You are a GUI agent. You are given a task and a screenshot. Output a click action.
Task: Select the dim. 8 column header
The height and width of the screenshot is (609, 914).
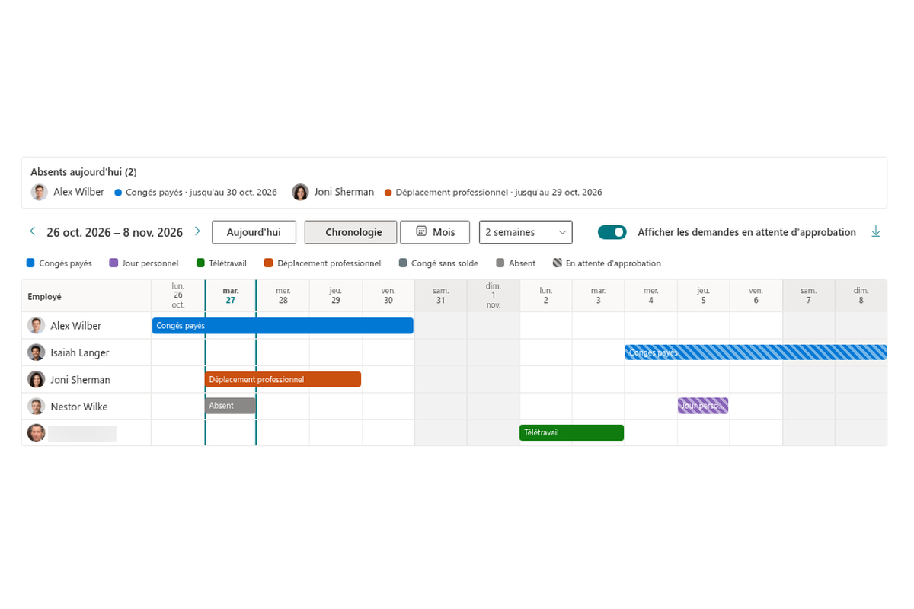coord(861,295)
